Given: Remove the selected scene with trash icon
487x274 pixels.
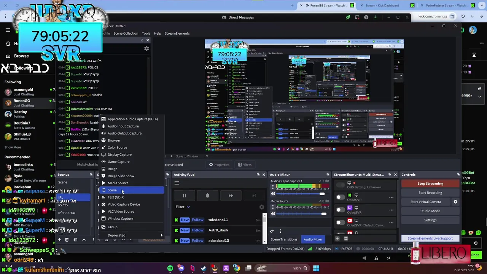Looking at the screenshot, I should [x=67, y=240].
